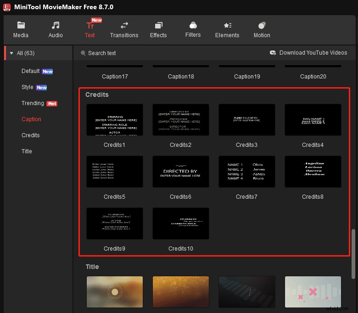Select the Text tool icon
The image size is (358, 313).
click(x=89, y=26)
